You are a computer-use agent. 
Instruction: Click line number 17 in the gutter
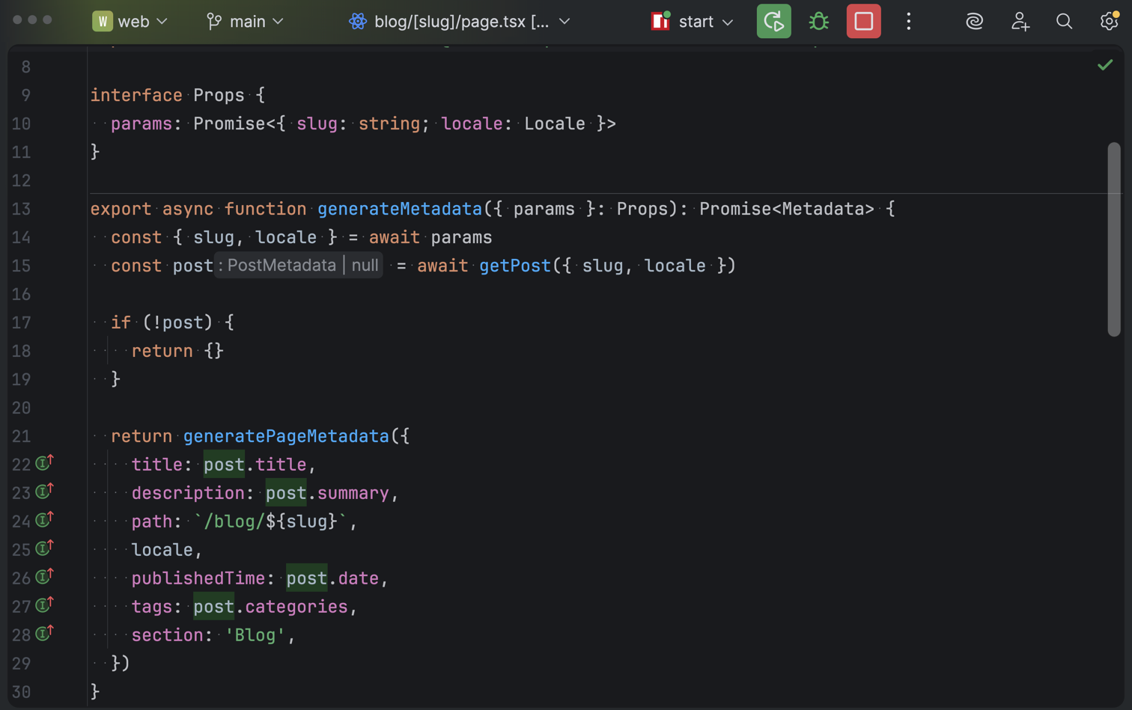point(21,322)
